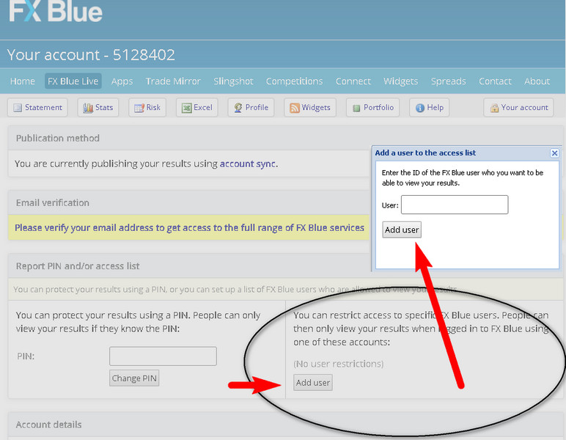Screen dimensions: 566x440
Task: Open Connect menu
Action: click(x=353, y=81)
